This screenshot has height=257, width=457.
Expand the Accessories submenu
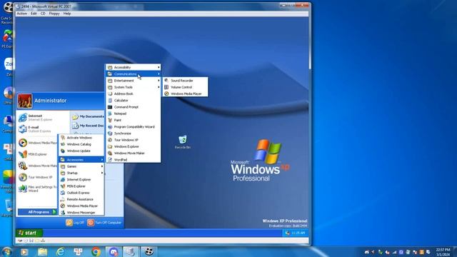pos(81,160)
